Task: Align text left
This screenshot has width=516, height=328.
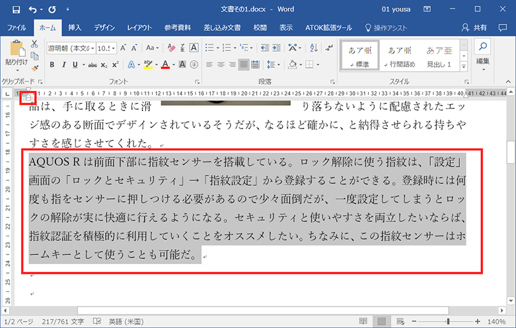Action: coord(209,65)
